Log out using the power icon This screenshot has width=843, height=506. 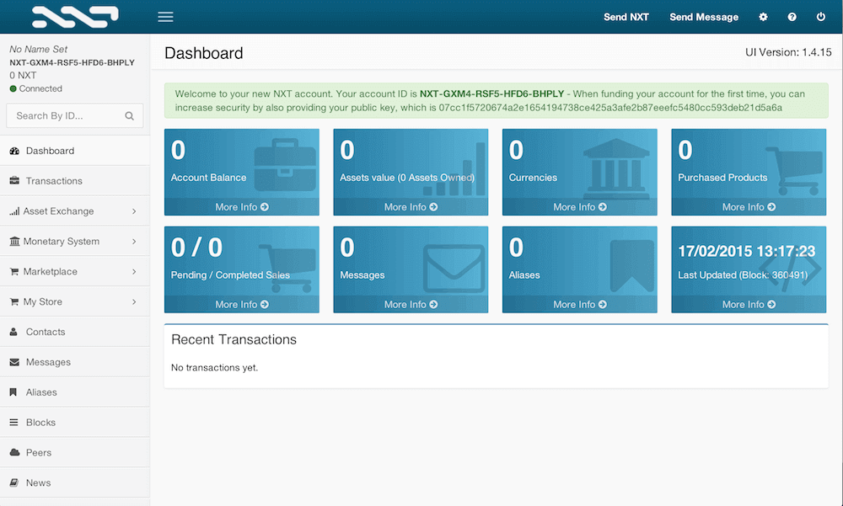click(821, 17)
